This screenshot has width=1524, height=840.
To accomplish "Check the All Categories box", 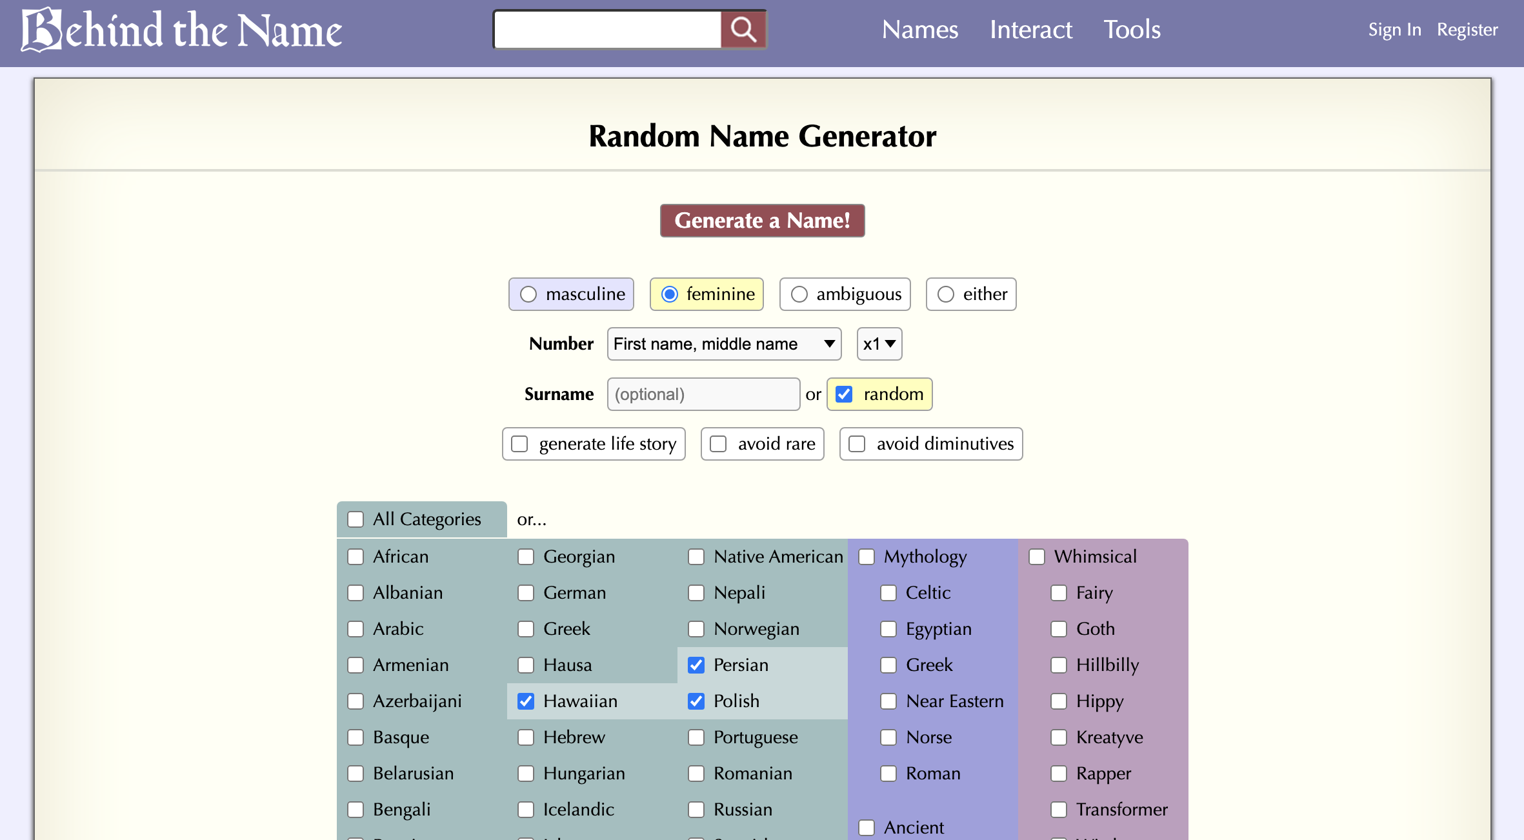I will click(356, 519).
